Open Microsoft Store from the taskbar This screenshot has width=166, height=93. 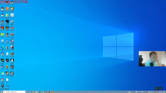click(x=37, y=92)
